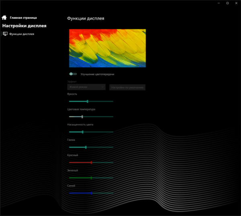Screen dimensions: 241x216
Task: Maximize the display settings window
Action: pos(227,3)
